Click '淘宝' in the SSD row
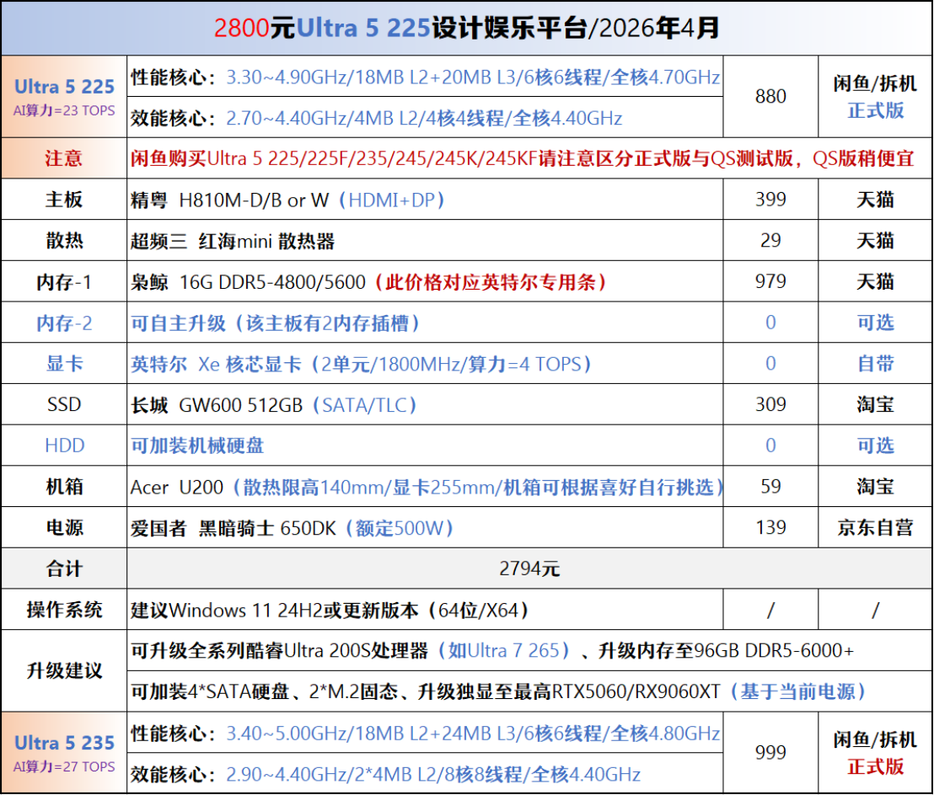 (x=875, y=404)
